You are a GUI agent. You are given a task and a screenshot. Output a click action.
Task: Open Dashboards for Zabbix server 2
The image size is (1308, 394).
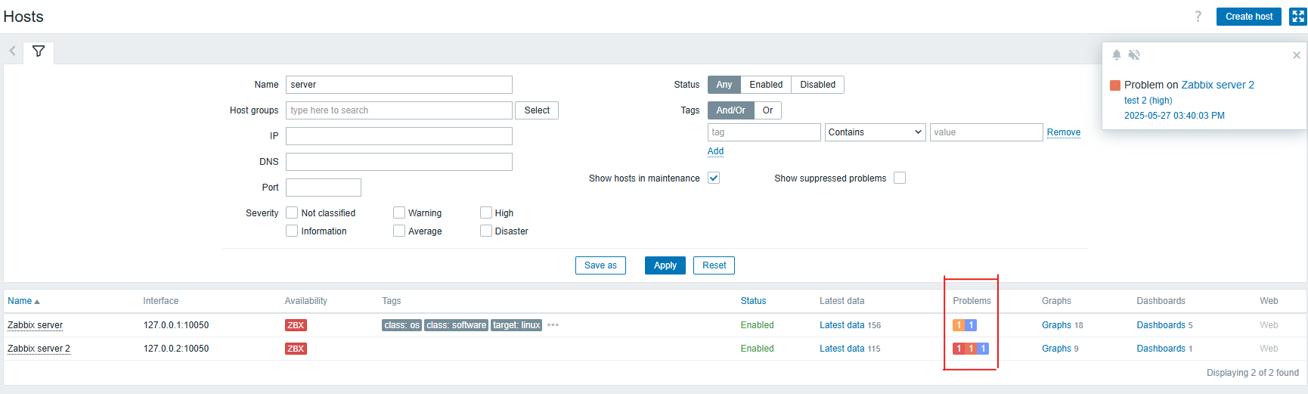(1161, 349)
